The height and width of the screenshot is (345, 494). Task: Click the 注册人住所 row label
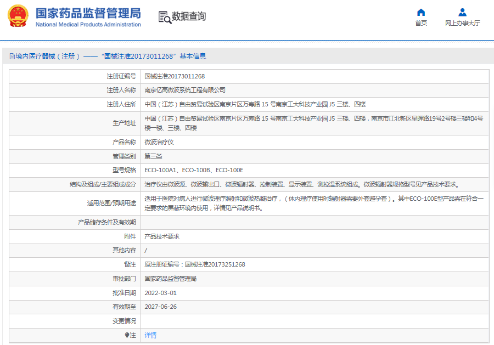(x=121, y=104)
